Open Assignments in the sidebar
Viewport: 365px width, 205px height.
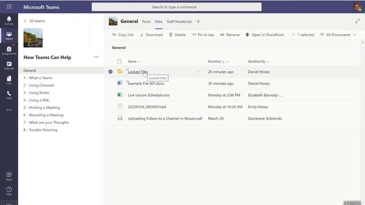tap(9, 50)
